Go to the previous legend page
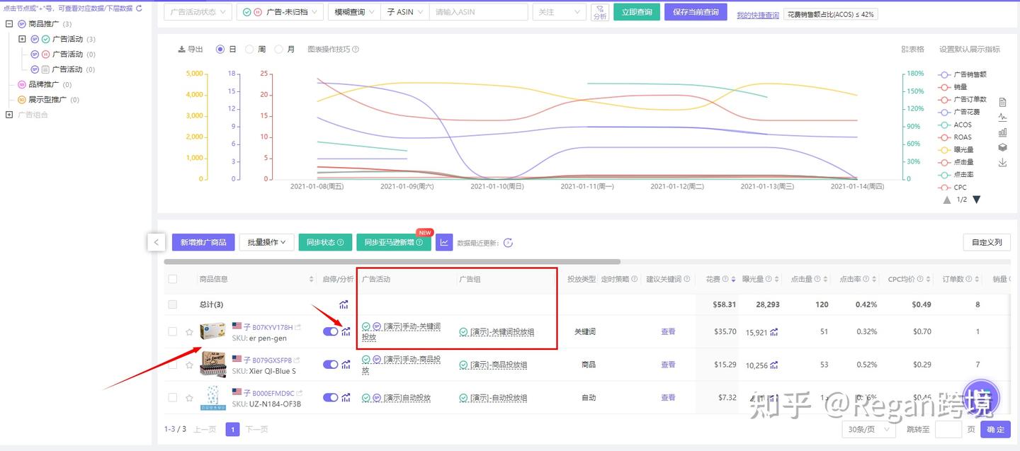The height and width of the screenshot is (451, 1020). point(946,200)
